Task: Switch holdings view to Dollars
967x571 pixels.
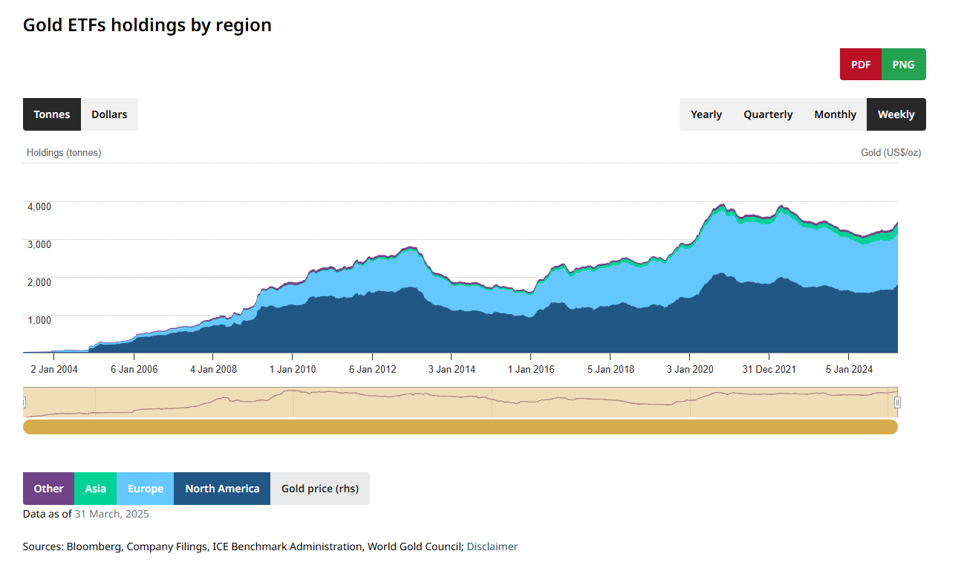Action: click(x=109, y=114)
